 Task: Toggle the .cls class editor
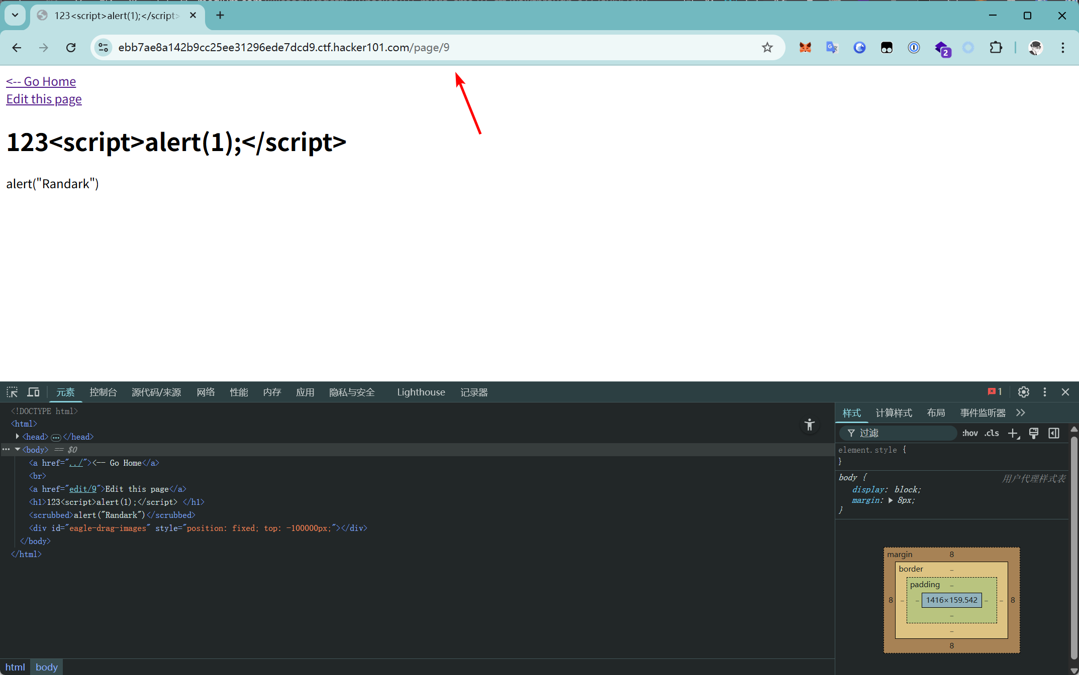click(x=992, y=433)
